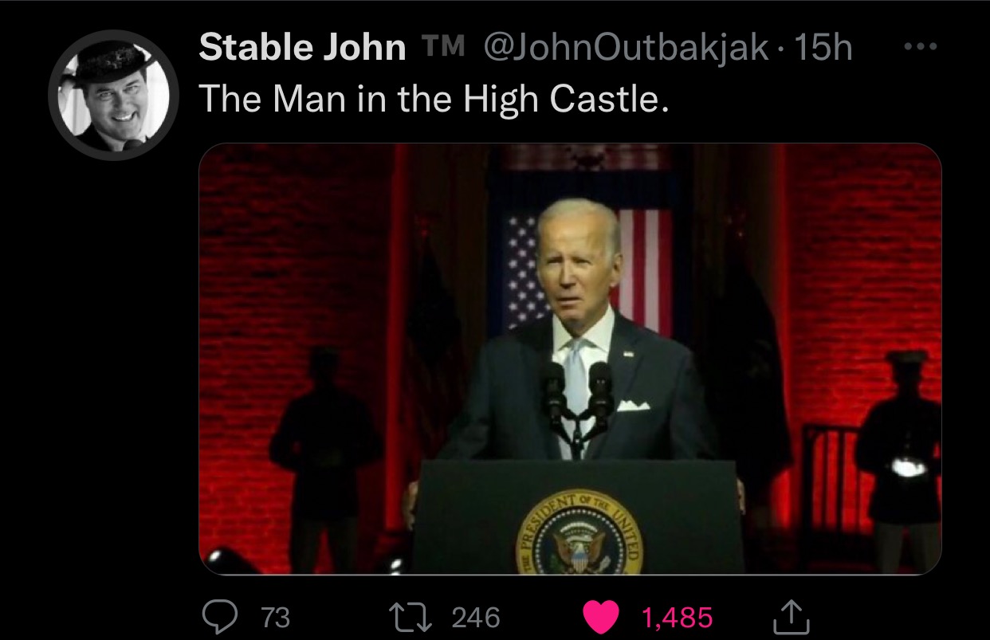Open the @JohnOutbakjak handle link
990x640 pixels.
coord(627,49)
